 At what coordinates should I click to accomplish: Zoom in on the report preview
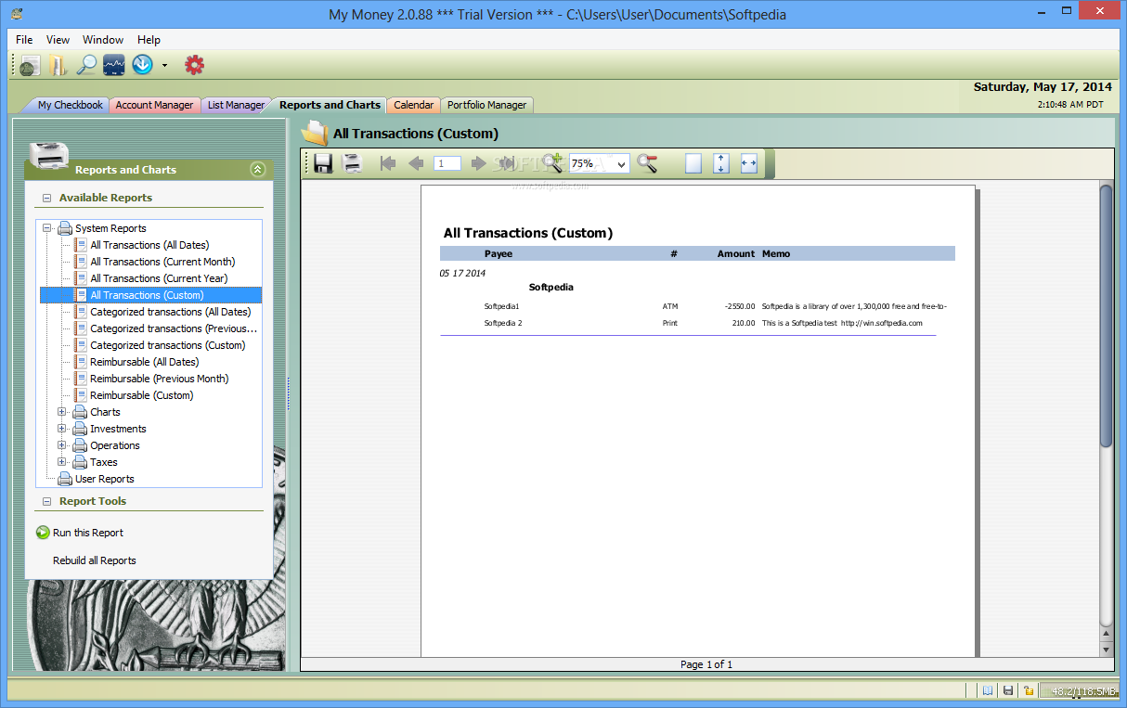pyautogui.click(x=553, y=163)
